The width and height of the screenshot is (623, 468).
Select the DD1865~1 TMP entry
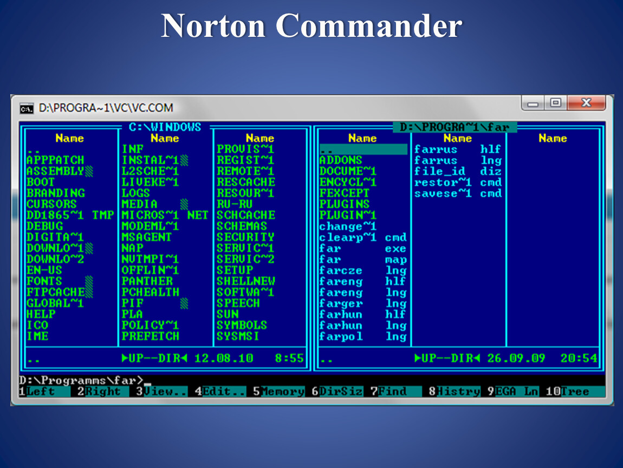click(x=70, y=216)
